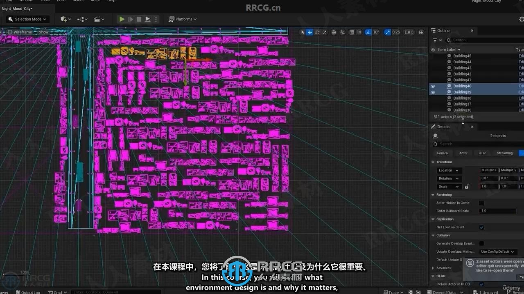
Task: Open the Platforms dropdown
Action: click(183, 19)
